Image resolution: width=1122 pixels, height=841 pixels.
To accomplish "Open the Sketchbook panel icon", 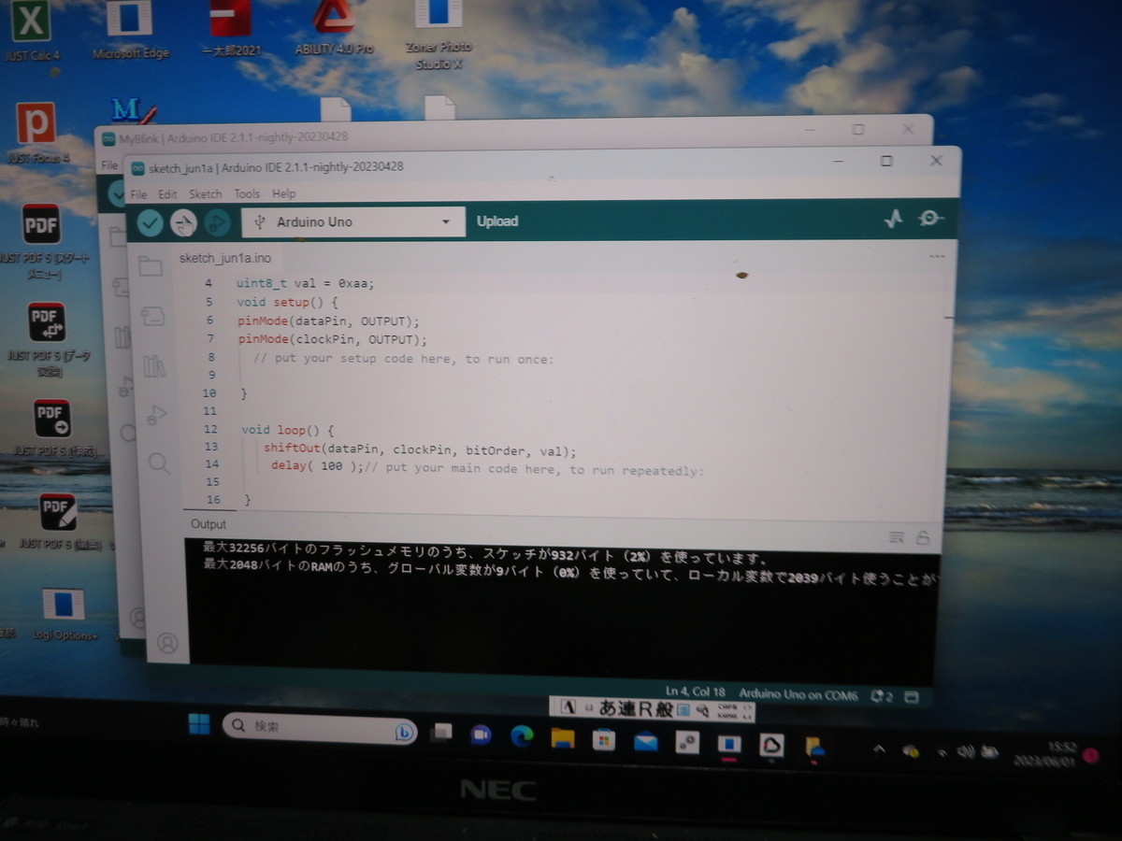I will (152, 266).
